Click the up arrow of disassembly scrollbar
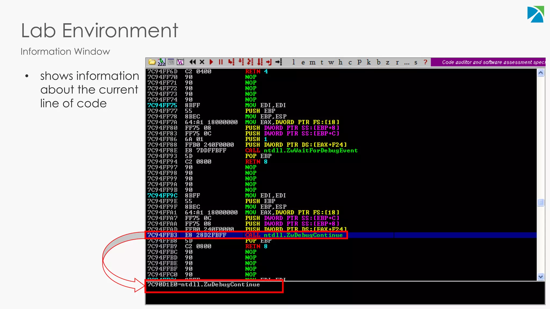This screenshot has height=309, width=550. (541, 73)
